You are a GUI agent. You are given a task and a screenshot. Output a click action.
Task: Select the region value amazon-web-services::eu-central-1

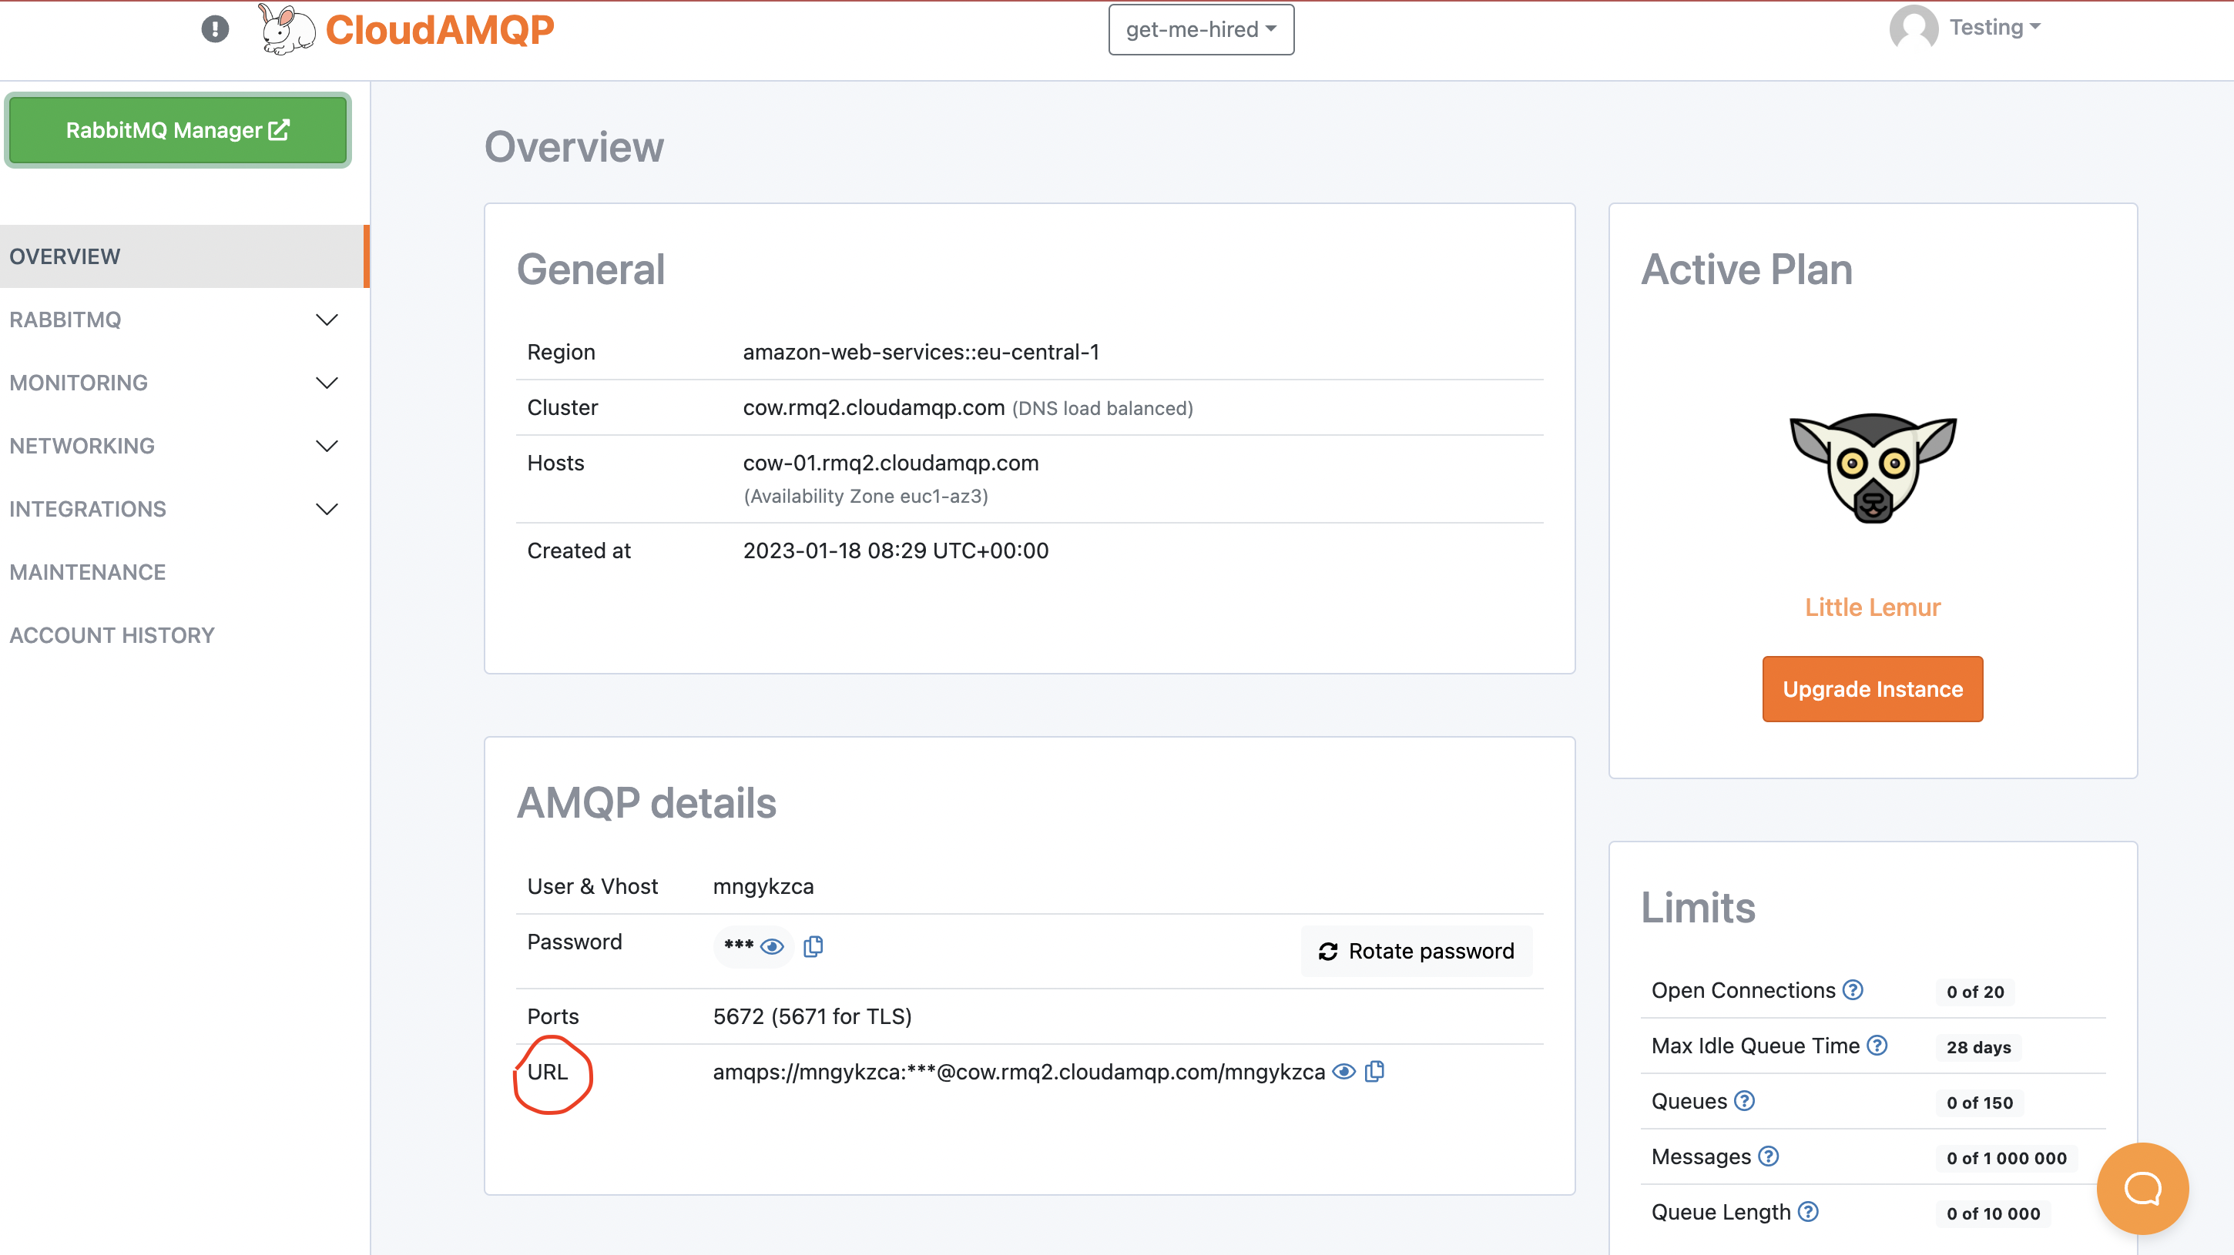coord(921,352)
